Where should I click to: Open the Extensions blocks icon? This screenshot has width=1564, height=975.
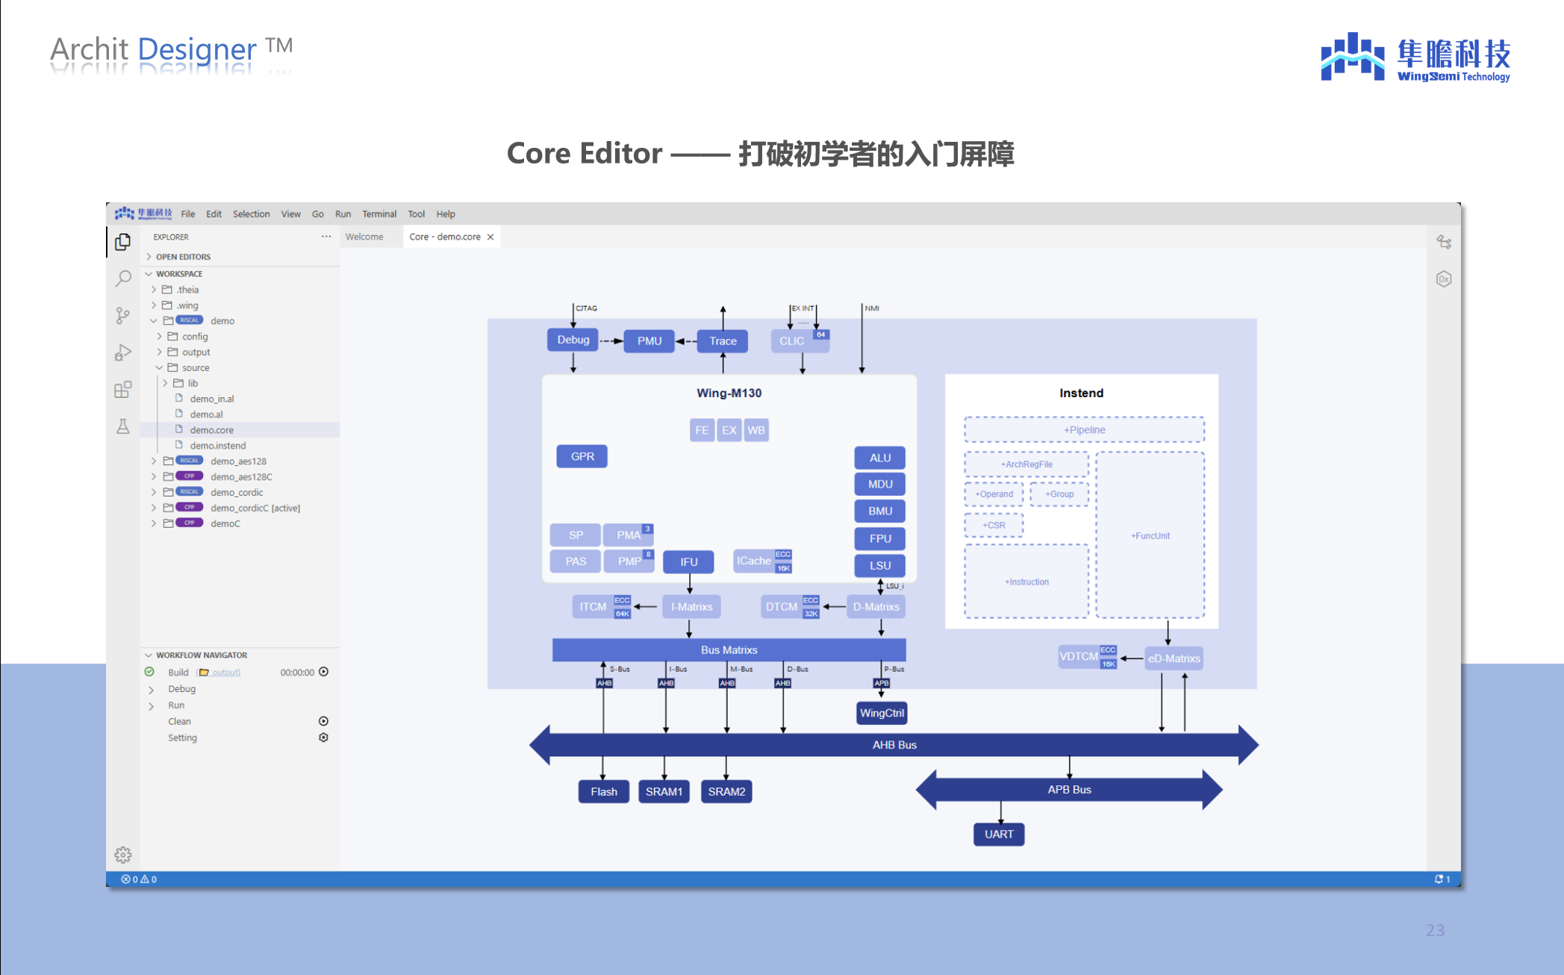(123, 390)
